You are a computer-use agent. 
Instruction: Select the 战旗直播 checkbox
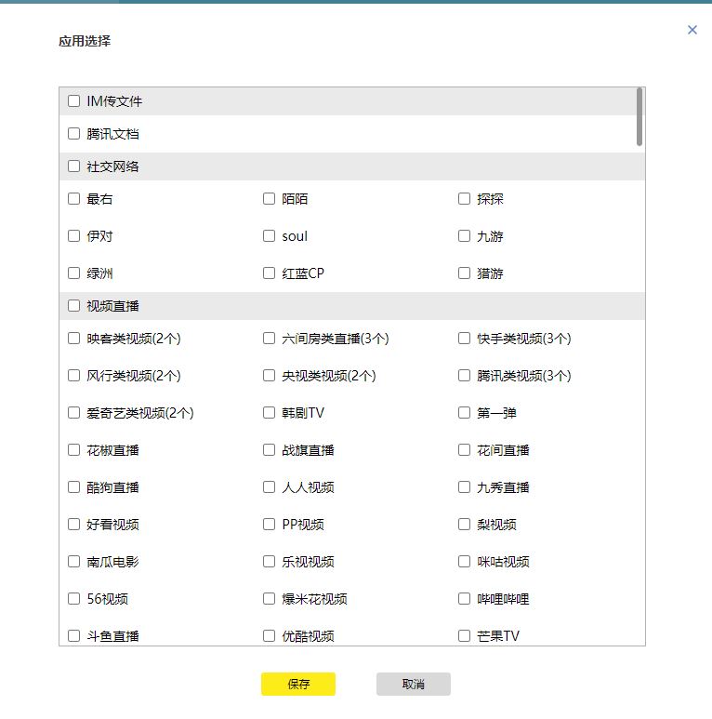(x=269, y=449)
